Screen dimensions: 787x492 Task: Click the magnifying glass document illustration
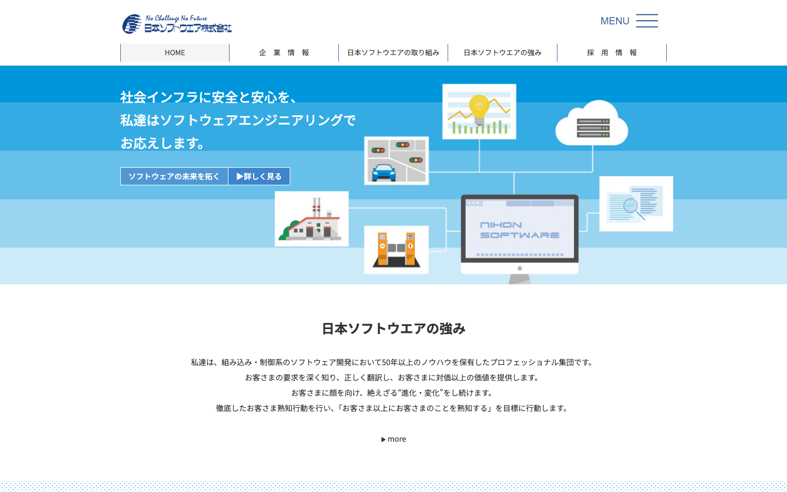[x=636, y=204]
